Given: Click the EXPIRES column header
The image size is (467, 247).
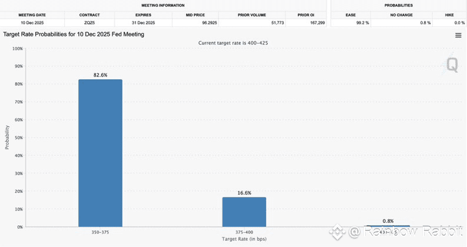Looking at the screenshot, I should coord(143,15).
